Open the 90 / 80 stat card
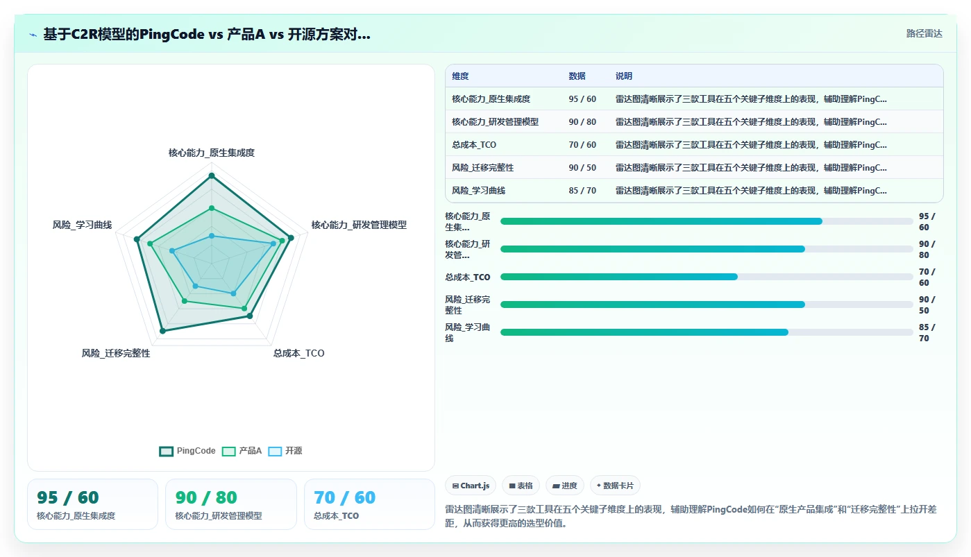This screenshot has height=557, width=971. pyautogui.click(x=231, y=504)
